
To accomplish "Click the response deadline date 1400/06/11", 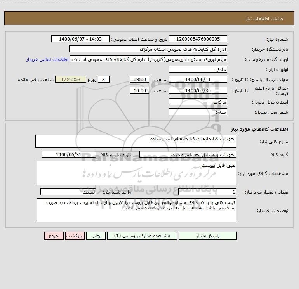I will click(x=198, y=79).
